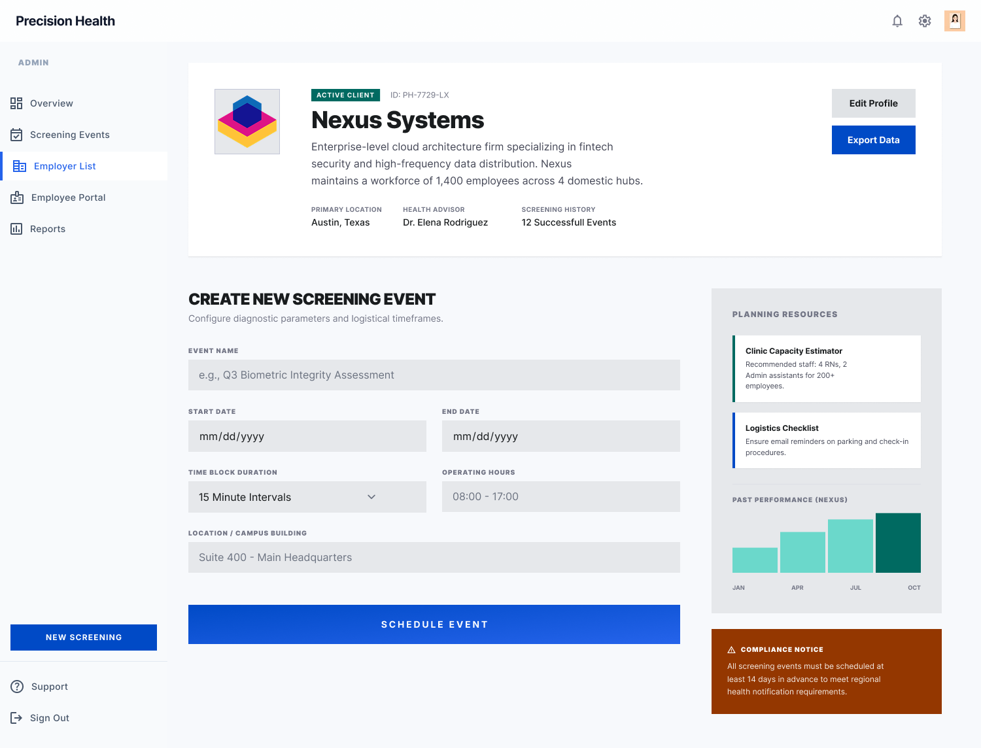This screenshot has width=981, height=748.
Task: Click the ID PH-7729-LX text
Action: pyautogui.click(x=419, y=95)
